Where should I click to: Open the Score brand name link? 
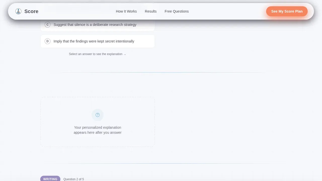[x=31, y=11]
